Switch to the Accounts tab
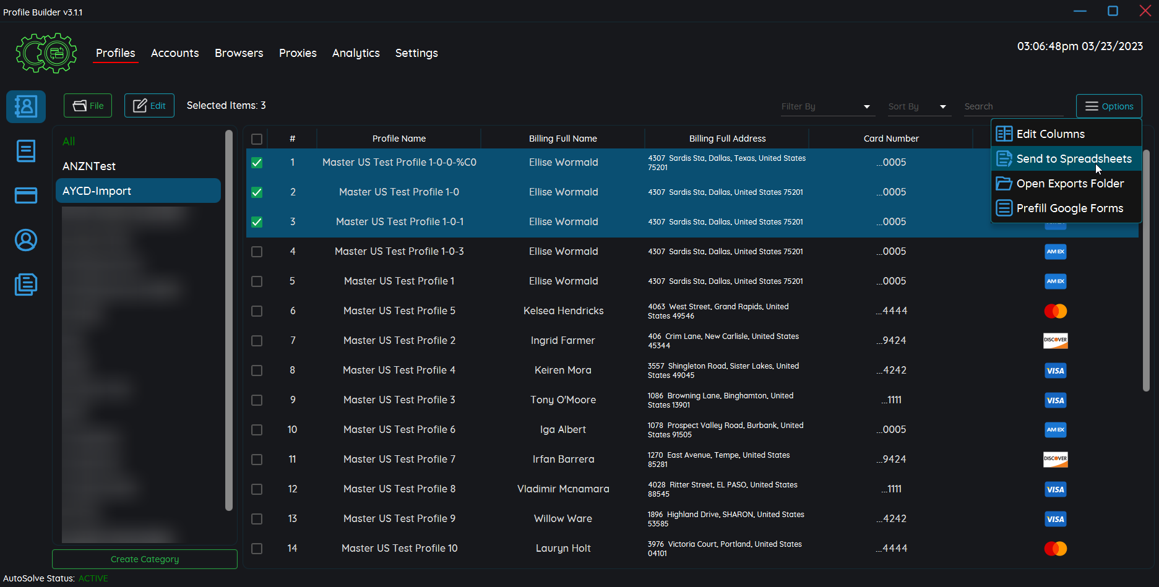The width and height of the screenshot is (1159, 587). pos(175,53)
